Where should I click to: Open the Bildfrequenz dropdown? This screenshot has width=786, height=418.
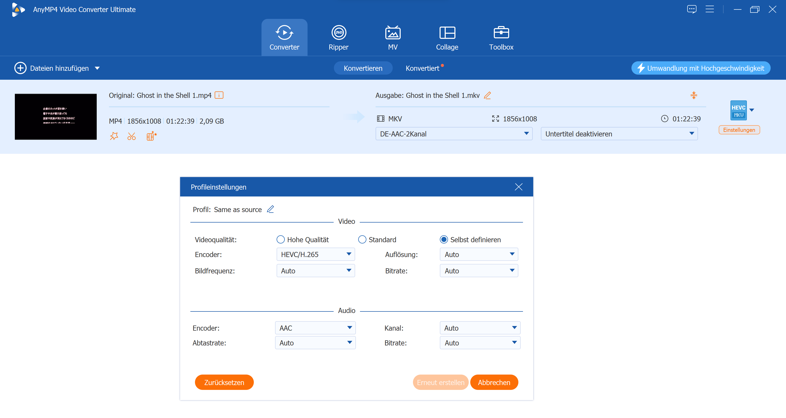coord(315,271)
